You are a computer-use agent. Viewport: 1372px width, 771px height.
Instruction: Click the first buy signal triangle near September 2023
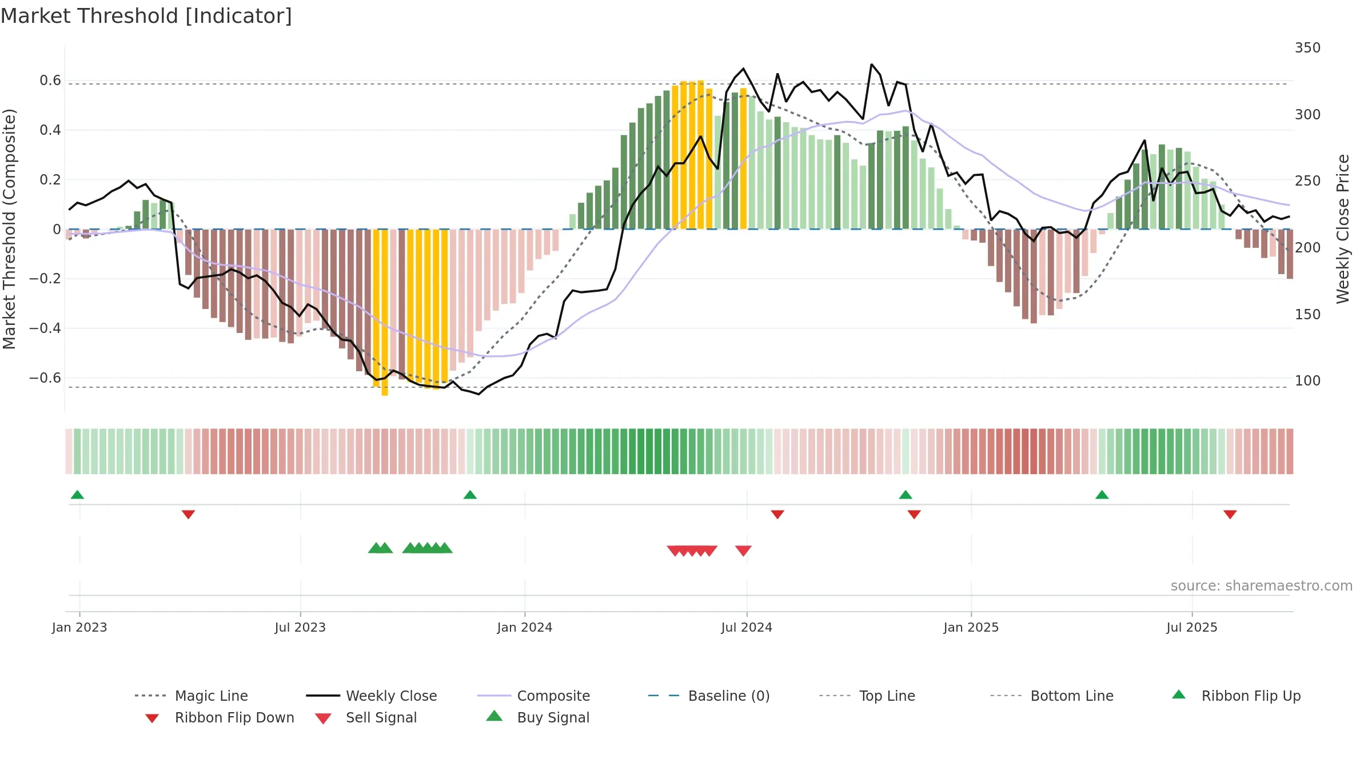376,548
